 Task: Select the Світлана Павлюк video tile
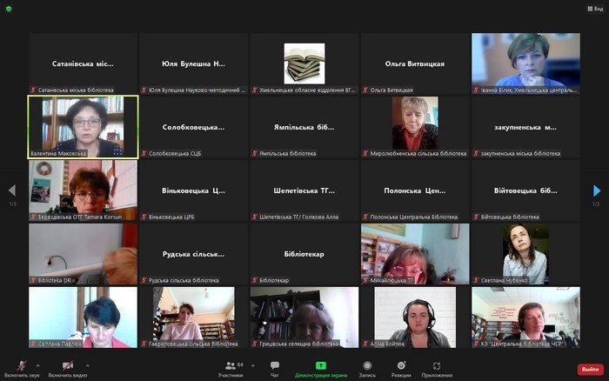tap(83, 317)
